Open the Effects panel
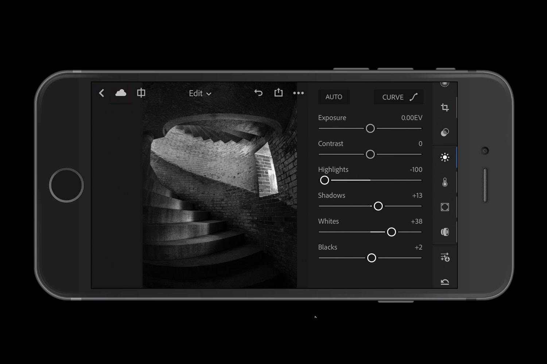The image size is (547, 364). (445, 206)
